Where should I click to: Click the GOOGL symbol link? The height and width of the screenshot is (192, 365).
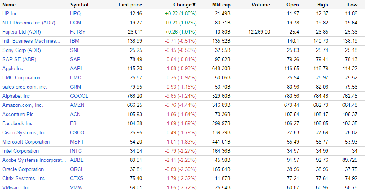(79, 96)
